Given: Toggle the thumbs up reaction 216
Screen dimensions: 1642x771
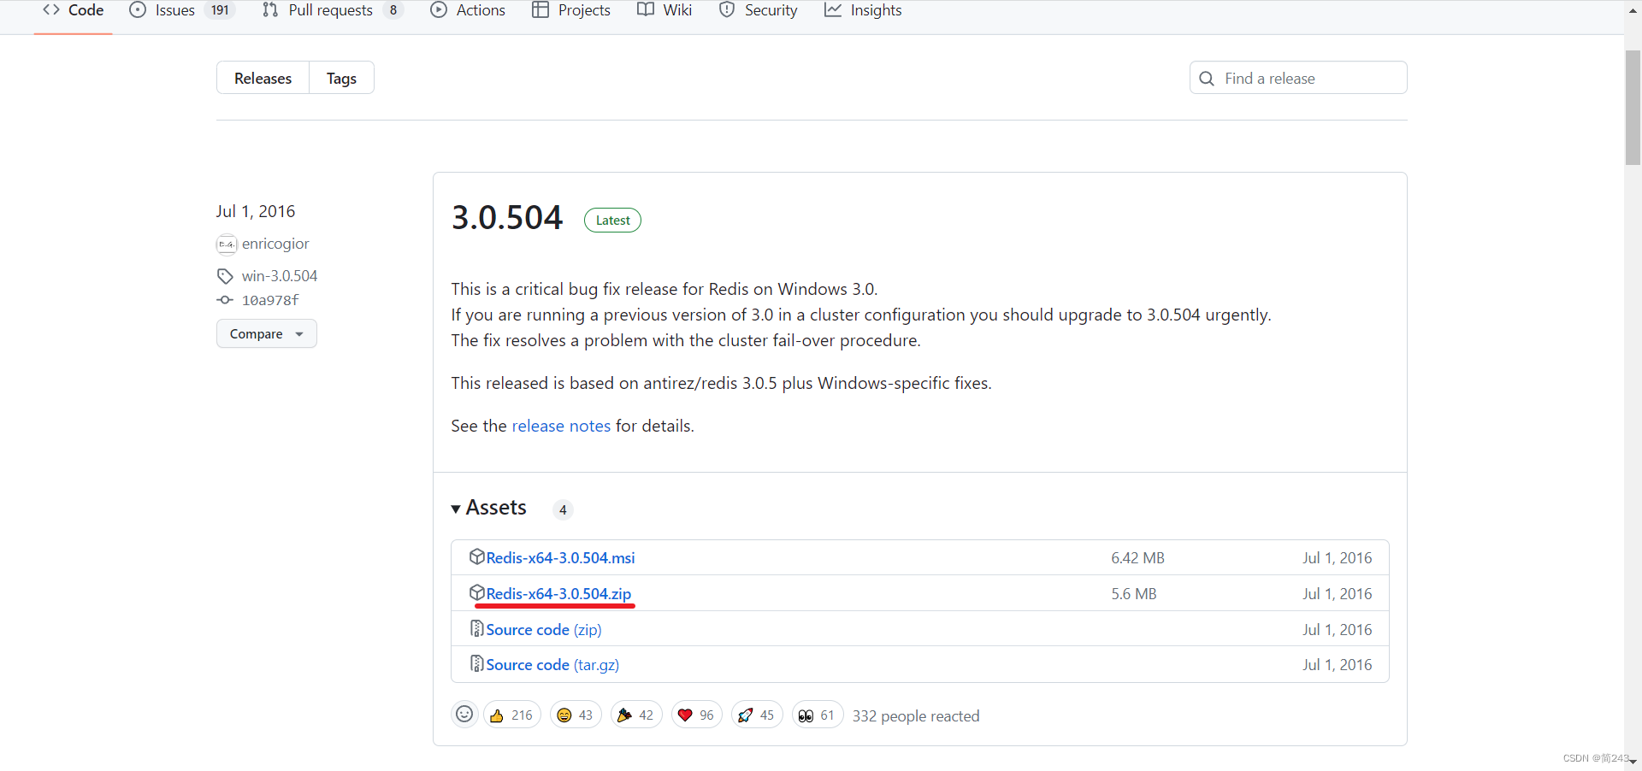Looking at the screenshot, I should coord(511,715).
